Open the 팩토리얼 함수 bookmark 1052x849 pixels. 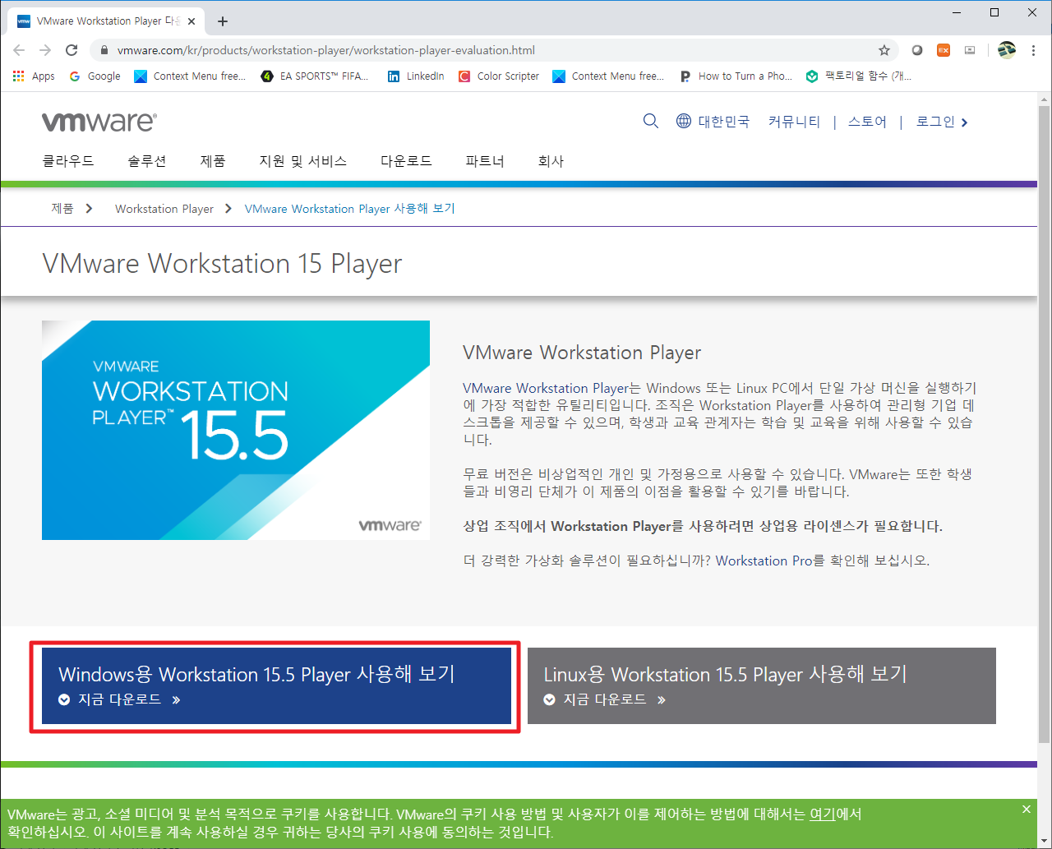point(859,76)
